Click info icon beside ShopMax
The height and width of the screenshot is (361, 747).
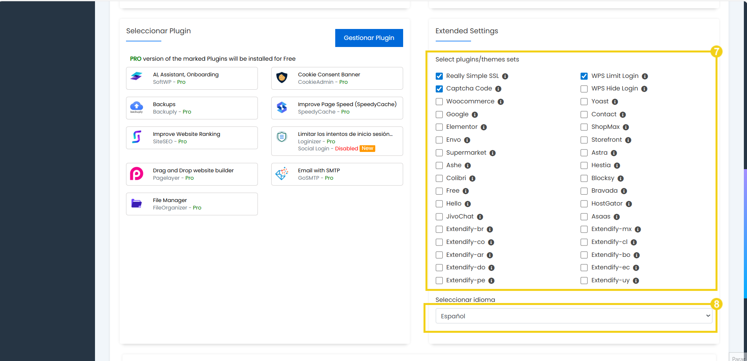626,127
